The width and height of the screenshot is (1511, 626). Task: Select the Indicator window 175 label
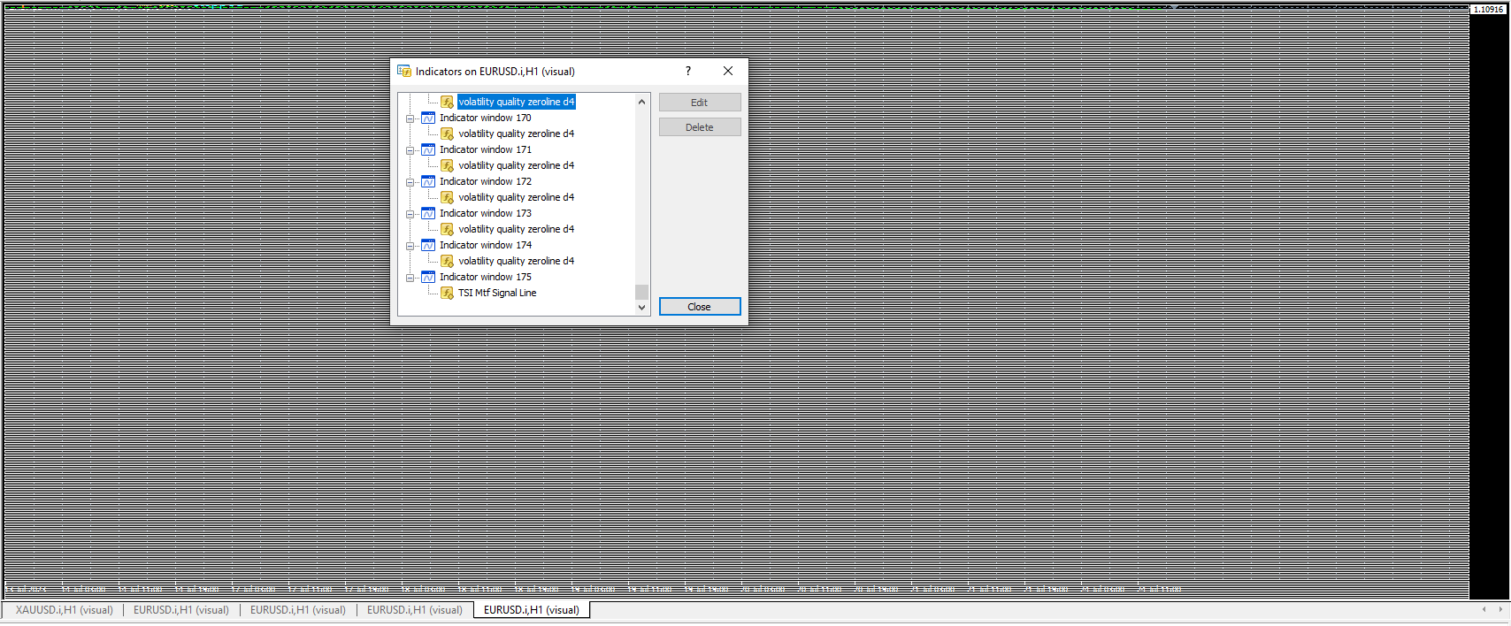[486, 277]
